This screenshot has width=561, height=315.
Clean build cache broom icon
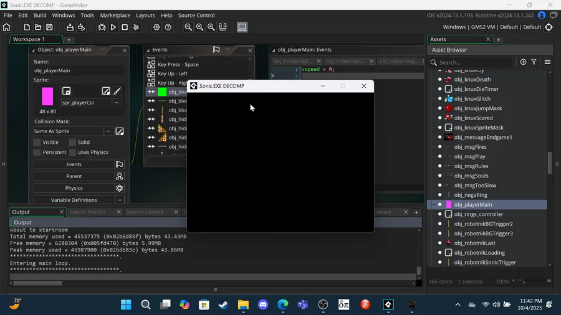click(136, 27)
